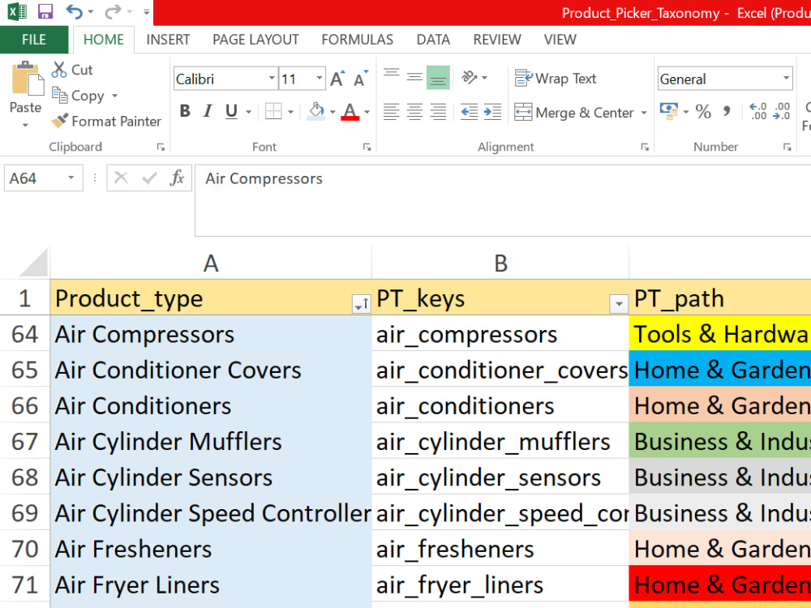The image size is (811, 608).
Task: Click the Excel application icon
Action: (17, 11)
